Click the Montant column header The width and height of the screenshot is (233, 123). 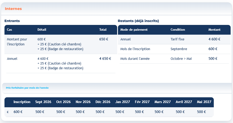(214, 30)
